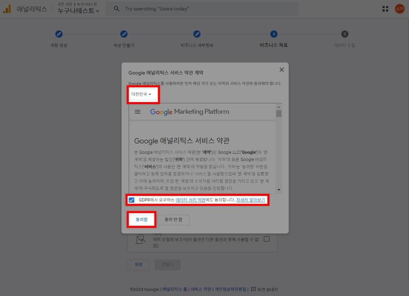
Task: Click step 4 비즈니스 목표 circle
Action: pos(273,34)
